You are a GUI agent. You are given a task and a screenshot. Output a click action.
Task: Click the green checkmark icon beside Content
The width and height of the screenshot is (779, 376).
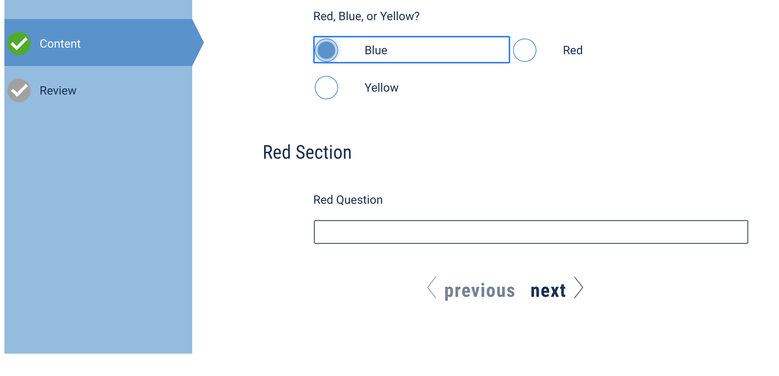(x=19, y=44)
